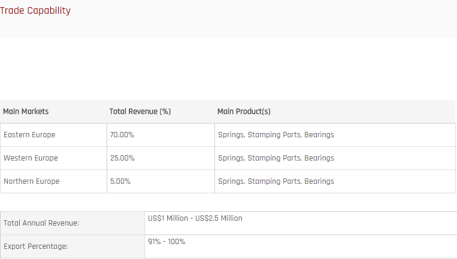Select the Export Percentage label
The height and width of the screenshot is (259, 457).
point(37,246)
